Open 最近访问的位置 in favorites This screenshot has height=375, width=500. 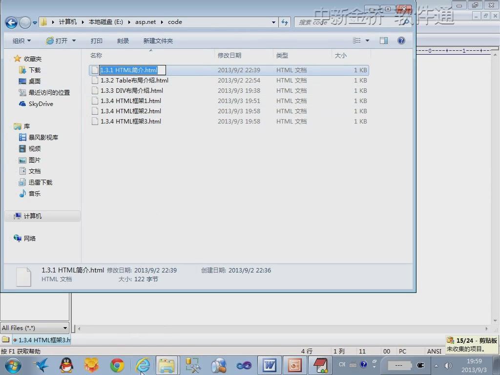pos(49,92)
